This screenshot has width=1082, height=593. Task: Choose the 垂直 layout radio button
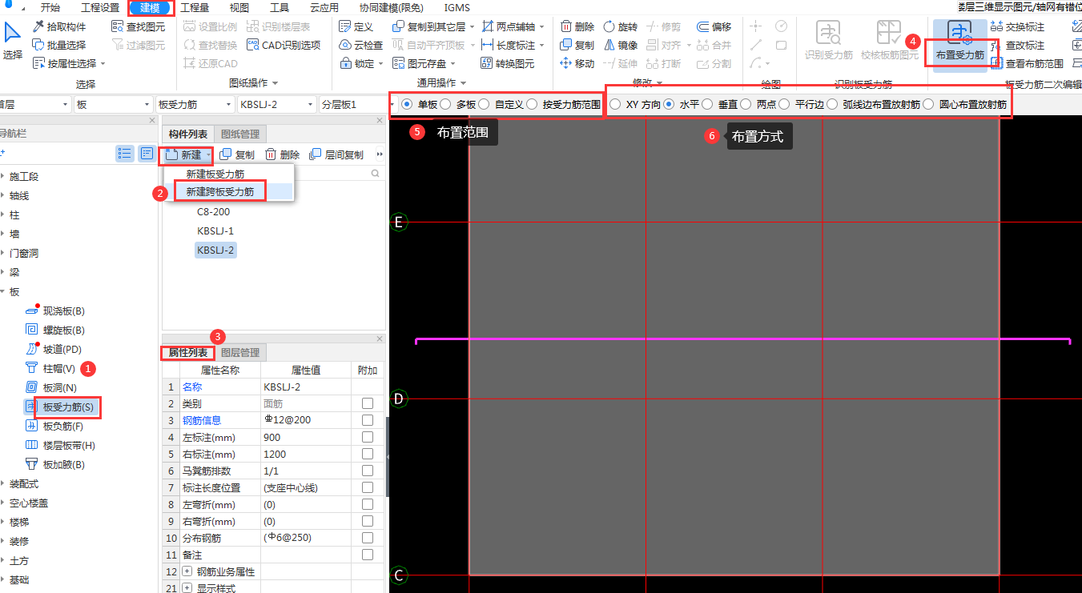707,104
